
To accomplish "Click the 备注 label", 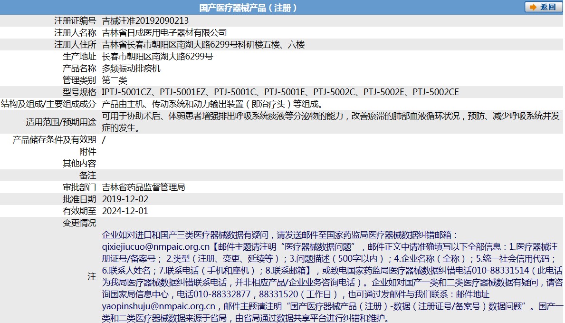I will click(87, 176).
